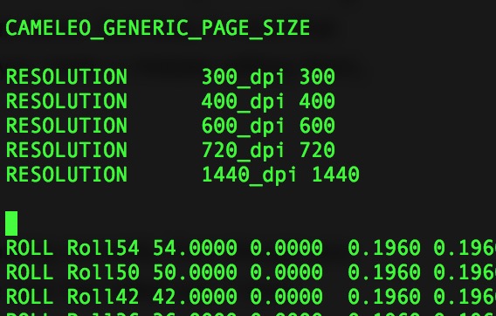This screenshot has height=316, width=496.
Task: Click 0.0000 value on the Roll42 line
Action: [x=286, y=297]
